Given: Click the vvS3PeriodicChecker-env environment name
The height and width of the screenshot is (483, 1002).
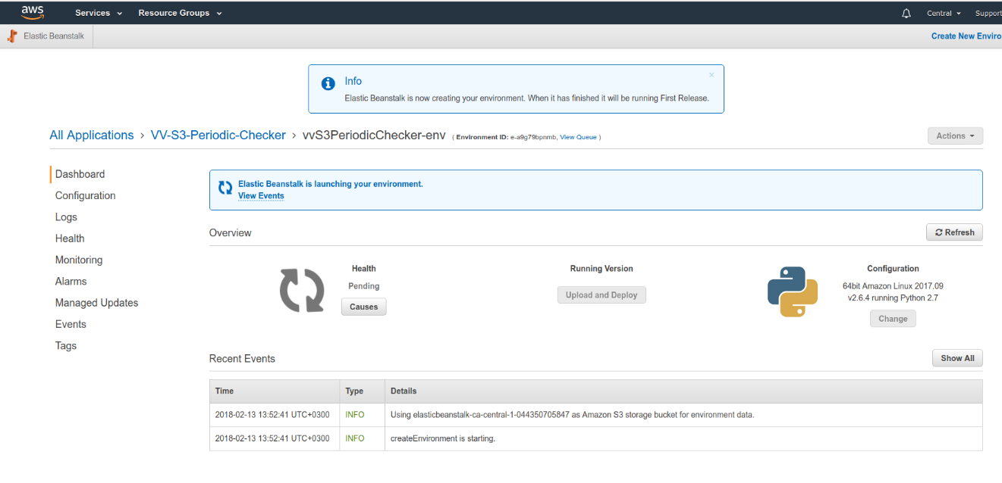Looking at the screenshot, I should [373, 135].
